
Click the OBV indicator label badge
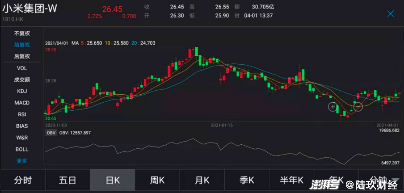pos(50,133)
